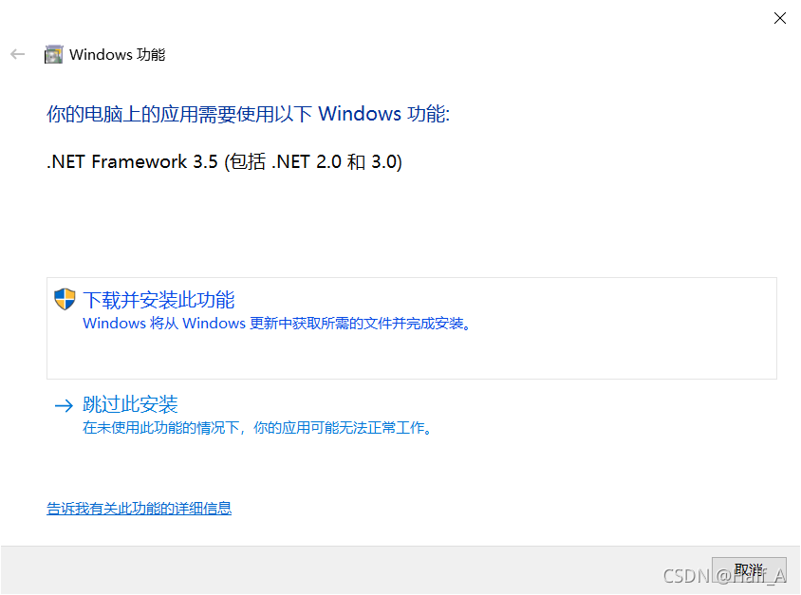Click the heading 你的电脑上的应用需要使用以下 Windows 功能
Screen dimensions: 801x595
[249, 114]
